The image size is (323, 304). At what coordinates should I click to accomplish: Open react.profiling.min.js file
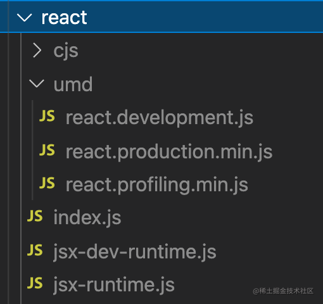click(x=157, y=185)
